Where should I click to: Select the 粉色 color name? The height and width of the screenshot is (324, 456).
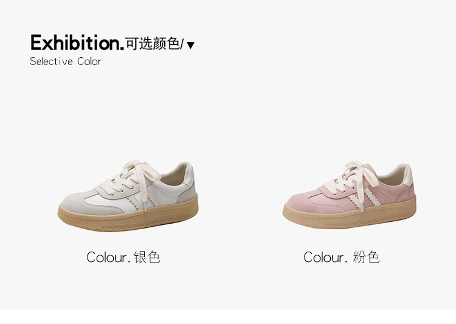(x=366, y=257)
